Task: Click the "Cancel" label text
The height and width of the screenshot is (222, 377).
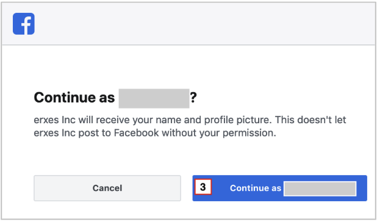Action: [x=107, y=188]
